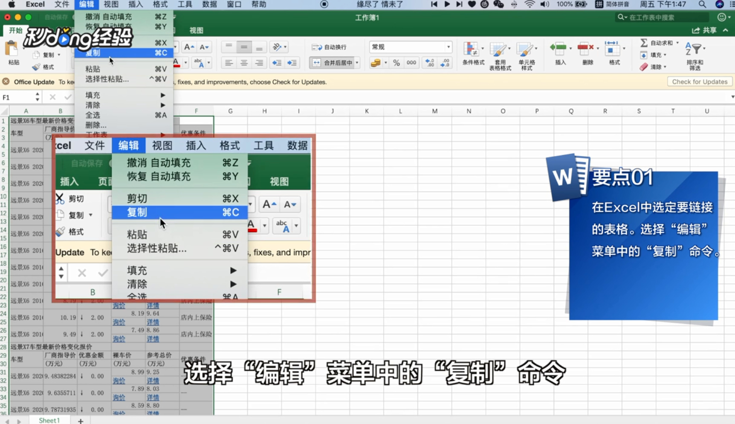Click the 格式 cells icon in ribbon

click(612, 48)
